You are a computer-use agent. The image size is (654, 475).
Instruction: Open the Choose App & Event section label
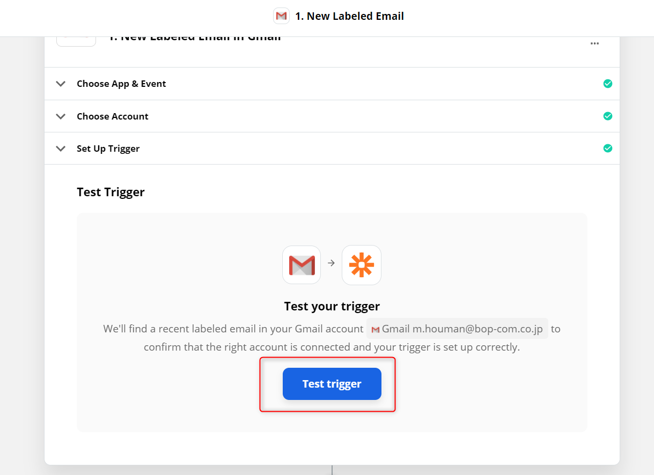[x=121, y=84]
